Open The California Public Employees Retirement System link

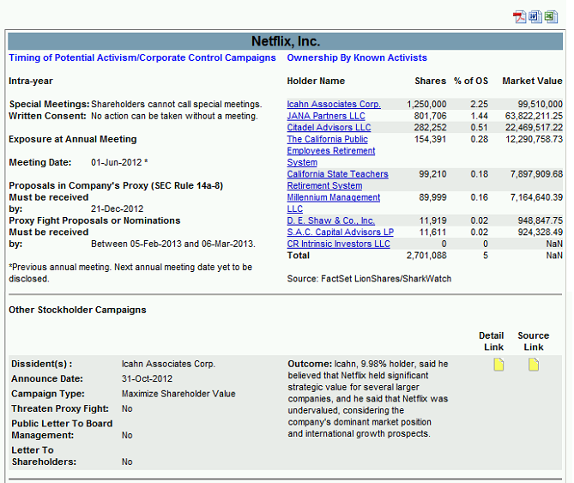pyautogui.click(x=331, y=151)
